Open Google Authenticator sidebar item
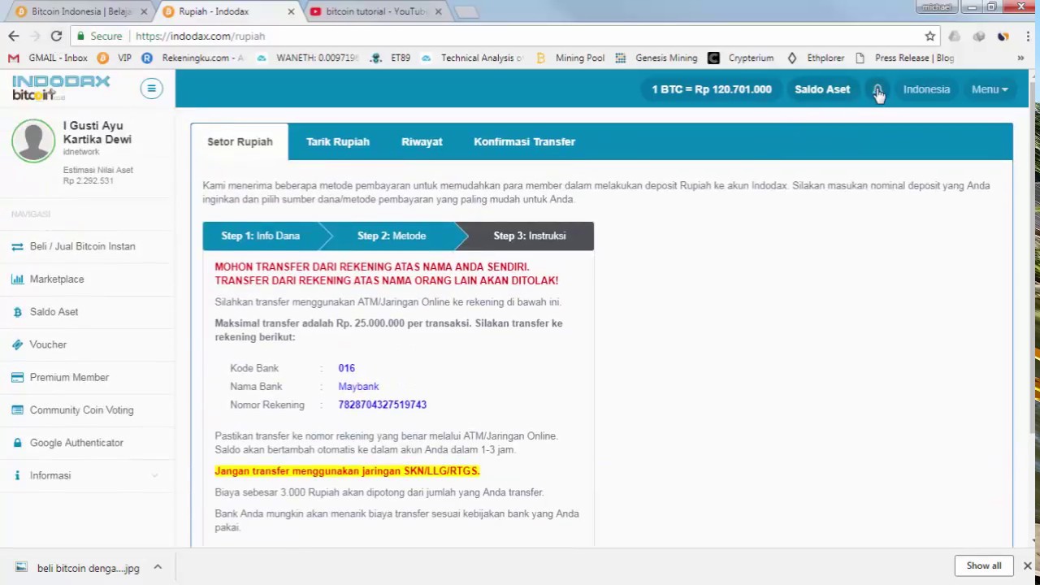The image size is (1040, 585). click(76, 443)
